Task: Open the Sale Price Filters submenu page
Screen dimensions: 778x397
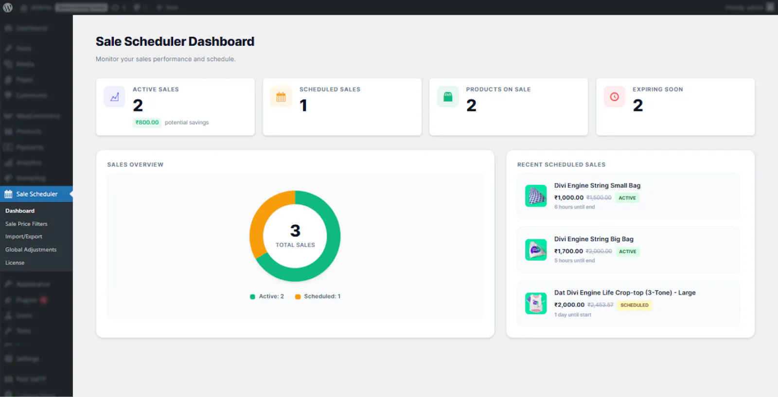Action: (26, 224)
